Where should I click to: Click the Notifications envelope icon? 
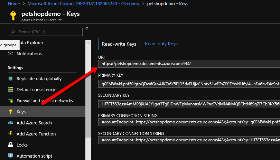(10, 54)
